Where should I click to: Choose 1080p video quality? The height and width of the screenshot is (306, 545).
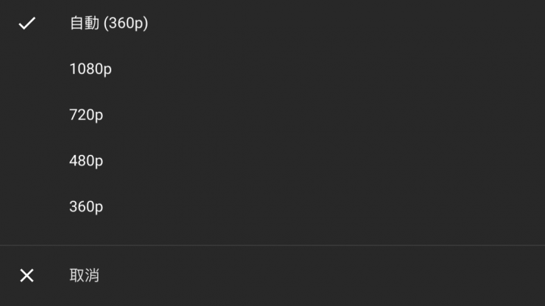coord(272,69)
